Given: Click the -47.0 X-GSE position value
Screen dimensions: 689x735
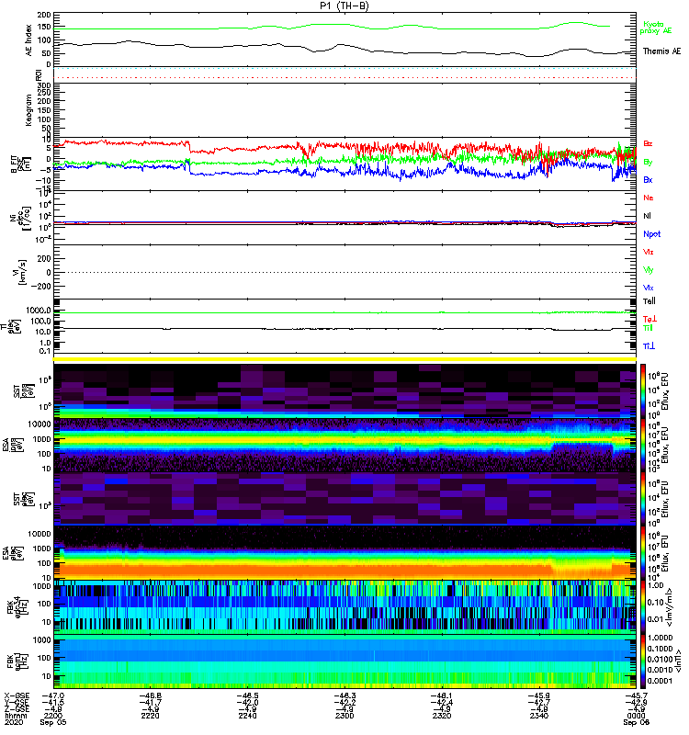Looking at the screenshot, I should 53,695.
